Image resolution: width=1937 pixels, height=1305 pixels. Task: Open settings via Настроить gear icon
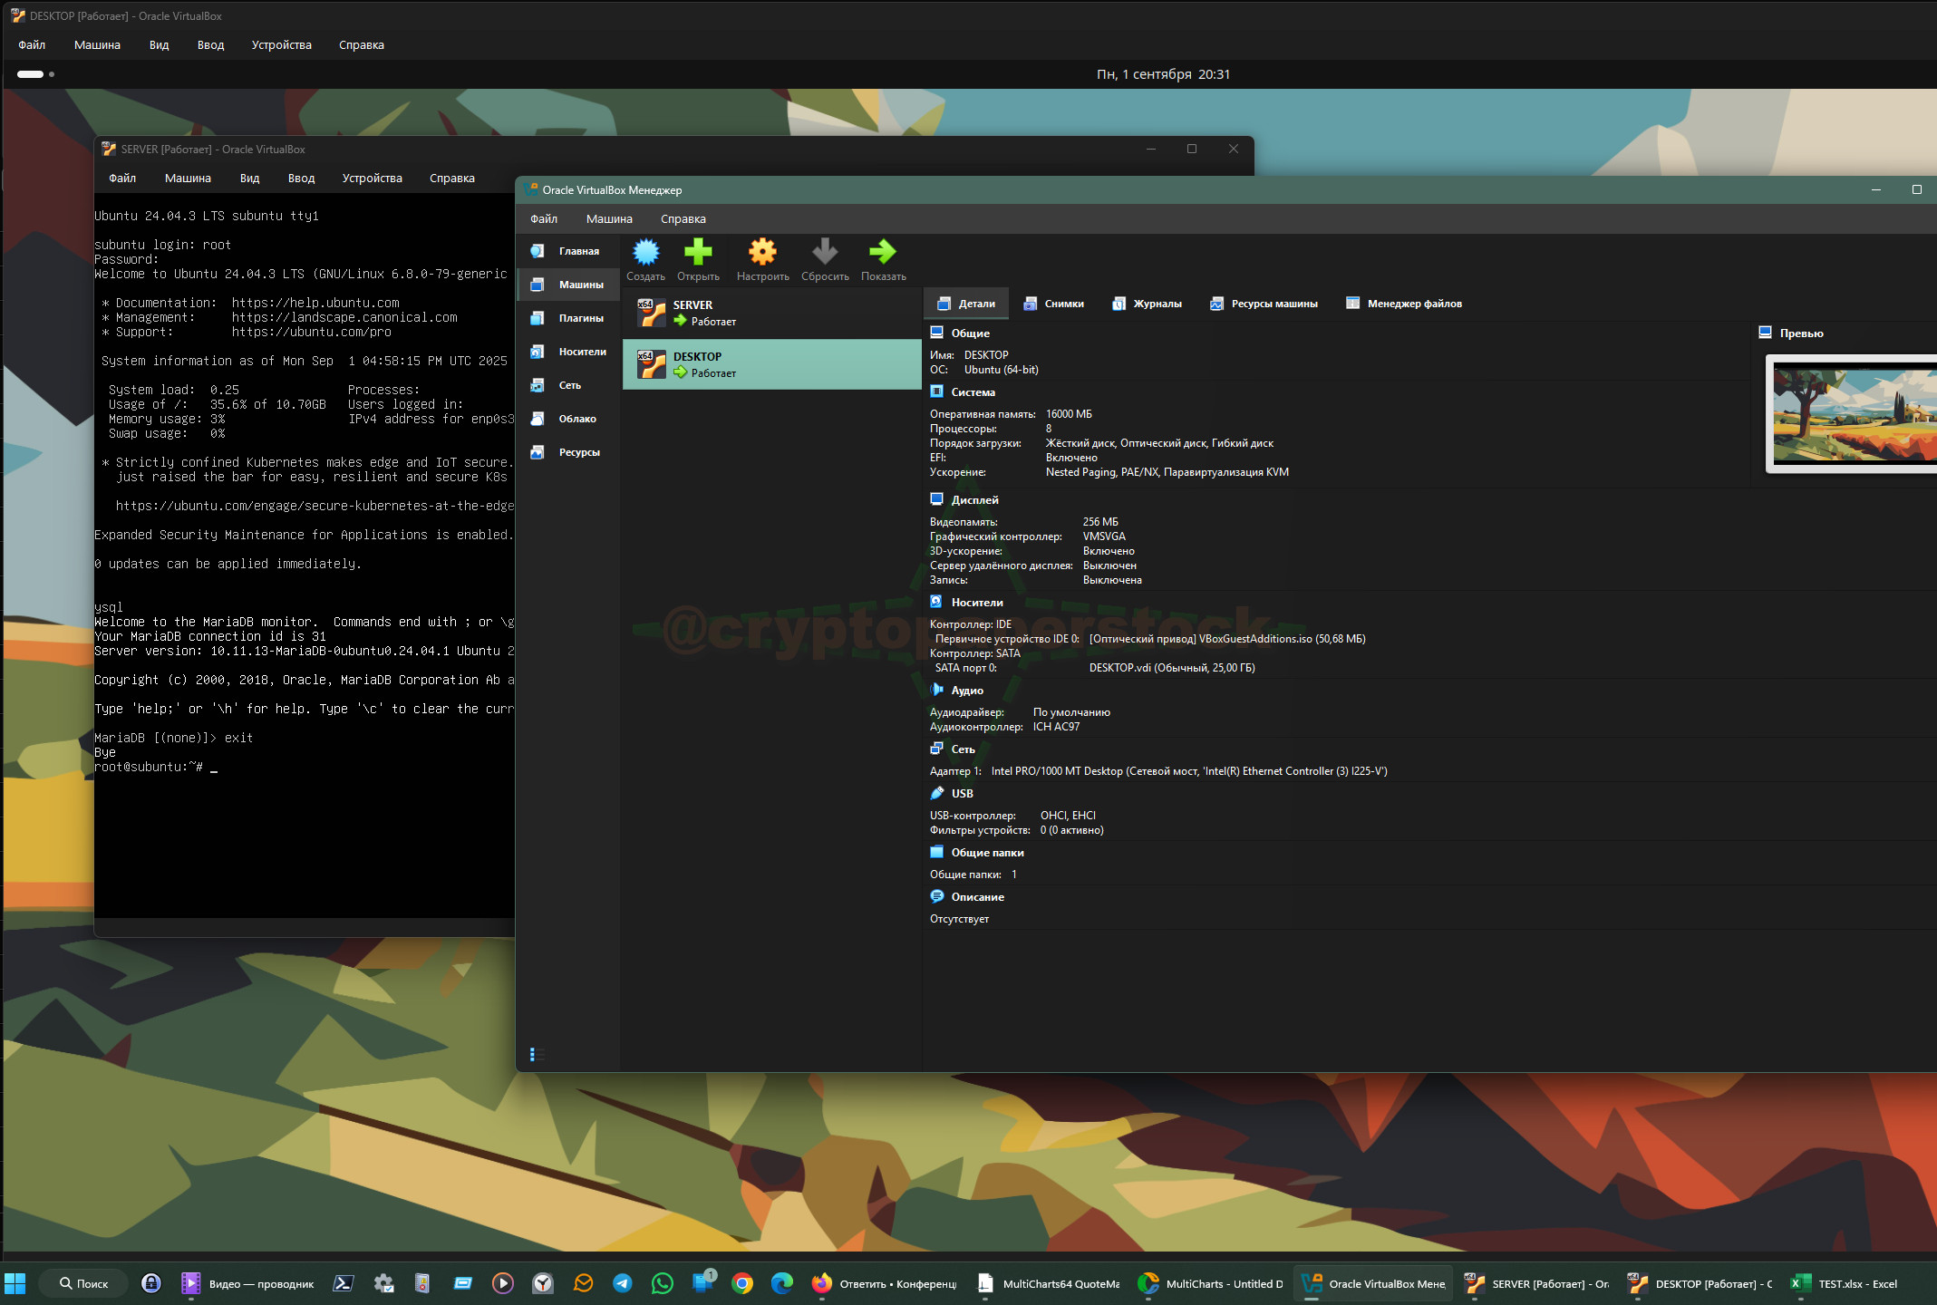pyautogui.click(x=762, y=253)
